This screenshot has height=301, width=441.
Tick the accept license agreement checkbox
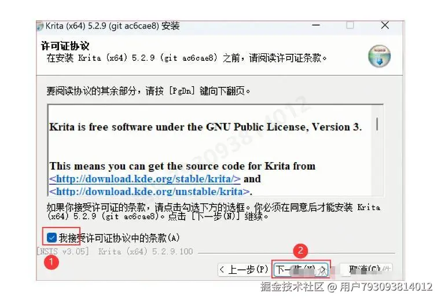tap(52, 238)
